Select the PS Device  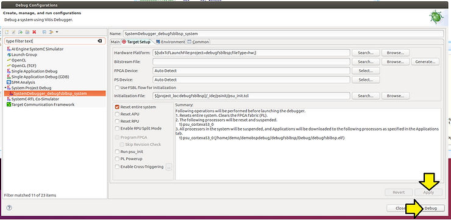coord(366,80)
